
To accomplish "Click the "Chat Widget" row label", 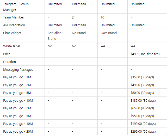I will 12,33.
